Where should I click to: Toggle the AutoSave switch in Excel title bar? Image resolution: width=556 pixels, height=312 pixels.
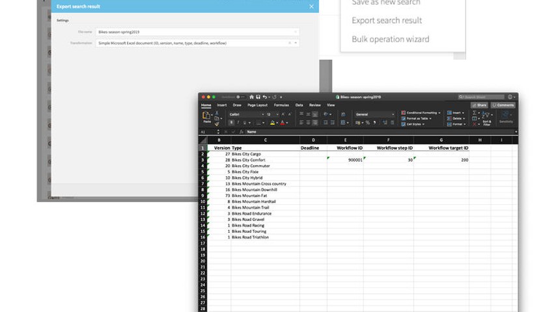(x=240, y=97)
